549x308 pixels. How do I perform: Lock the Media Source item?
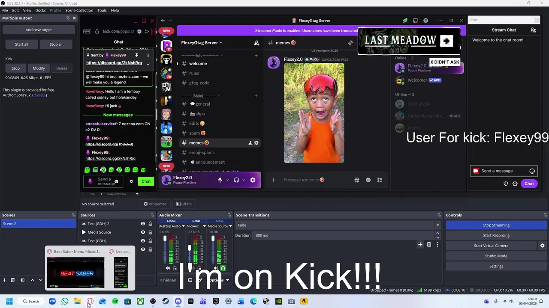click(150, 232)
